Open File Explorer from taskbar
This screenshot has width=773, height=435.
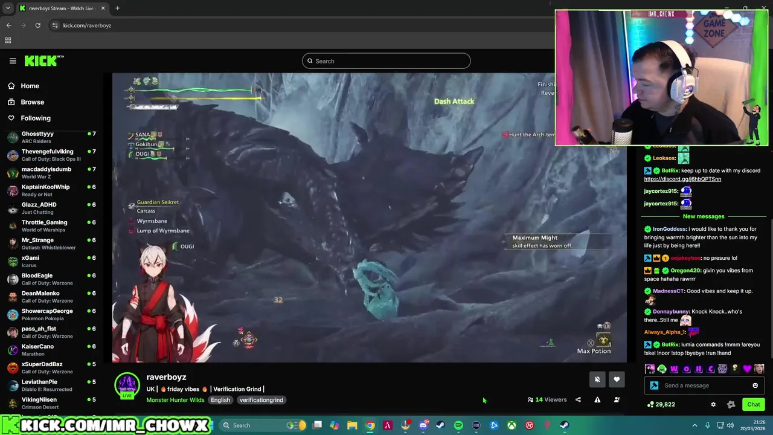(352, 425)
